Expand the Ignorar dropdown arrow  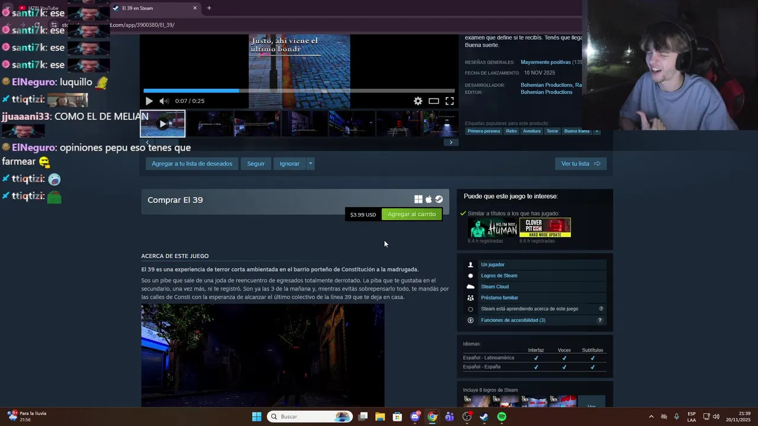(x=310, y=164)
